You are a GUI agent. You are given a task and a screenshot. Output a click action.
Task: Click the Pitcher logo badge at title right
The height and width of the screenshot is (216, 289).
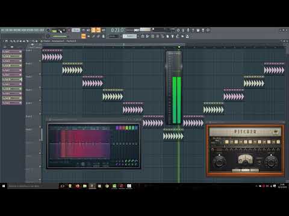[276, 132]
